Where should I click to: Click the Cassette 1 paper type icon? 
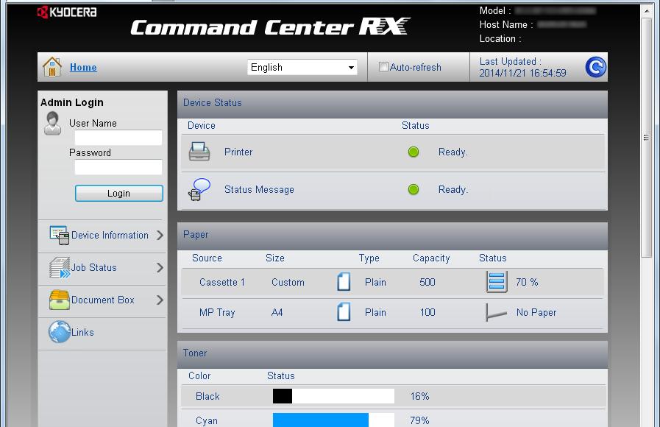pos(344,282)
